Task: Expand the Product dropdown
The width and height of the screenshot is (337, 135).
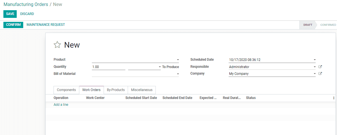Action: [x=178, y=60]
